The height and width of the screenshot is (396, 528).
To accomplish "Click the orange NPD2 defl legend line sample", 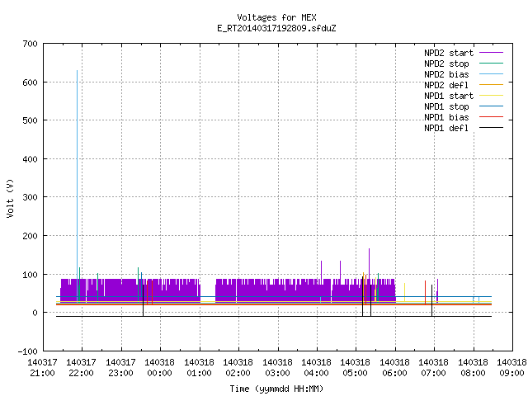I will point(491,85).
